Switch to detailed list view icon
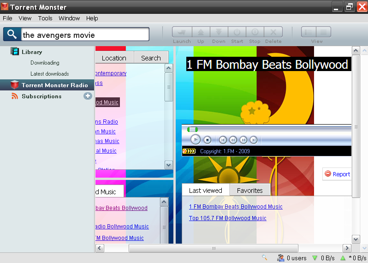The width and height of the screenshot is (368, 263). 309,32
